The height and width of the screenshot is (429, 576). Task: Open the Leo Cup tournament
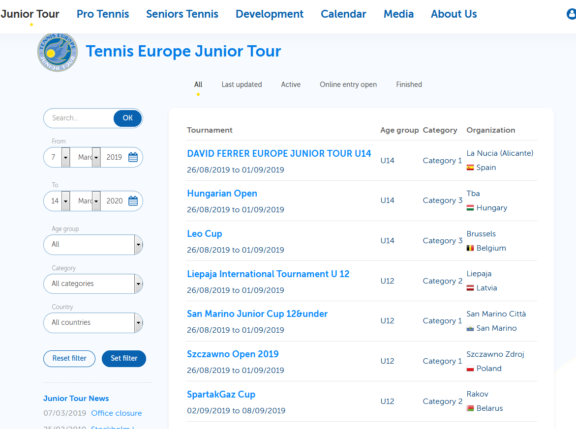click(204, 234)
